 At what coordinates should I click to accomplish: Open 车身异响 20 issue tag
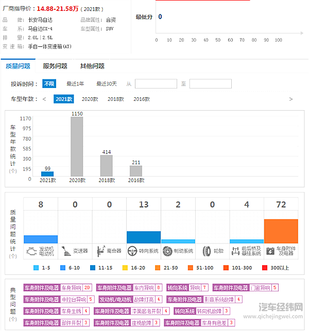(58, 288)
